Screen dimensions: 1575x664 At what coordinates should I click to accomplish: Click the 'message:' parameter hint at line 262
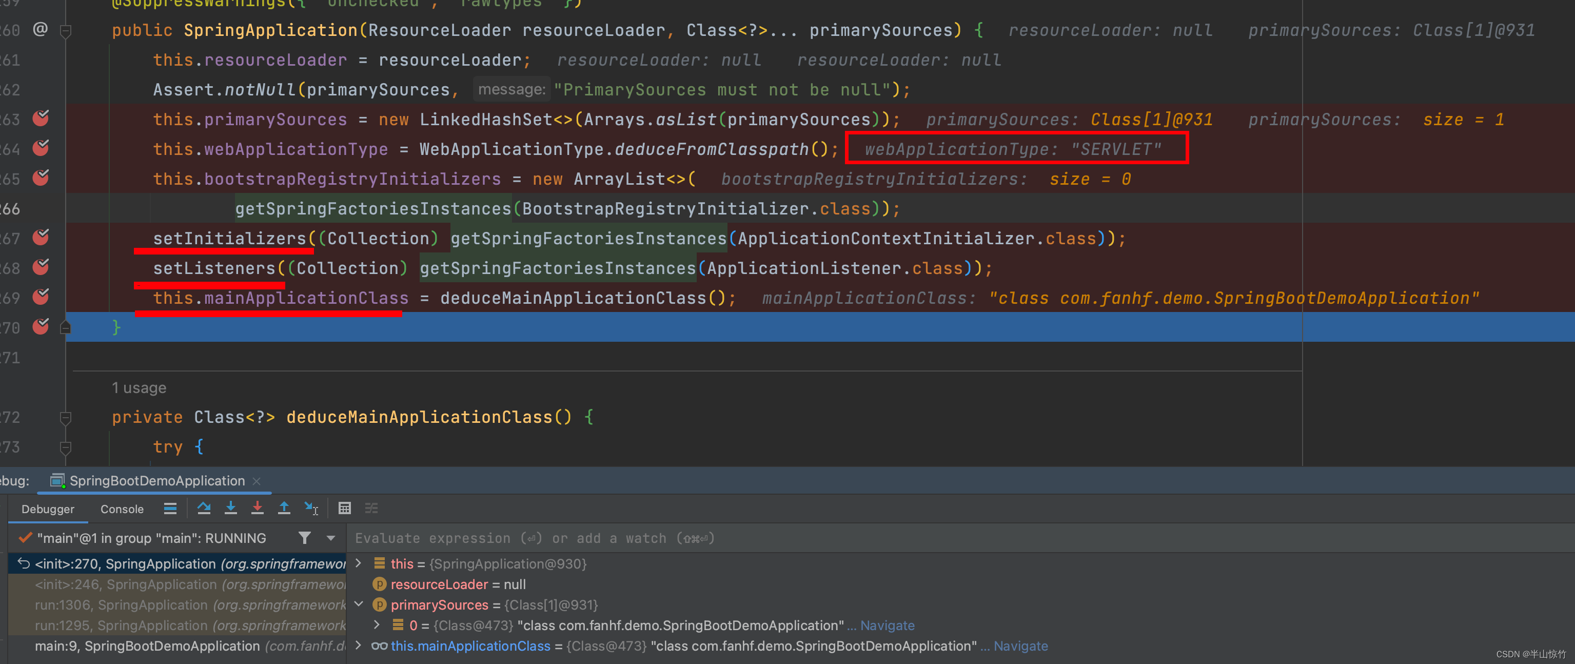point(512,90)
